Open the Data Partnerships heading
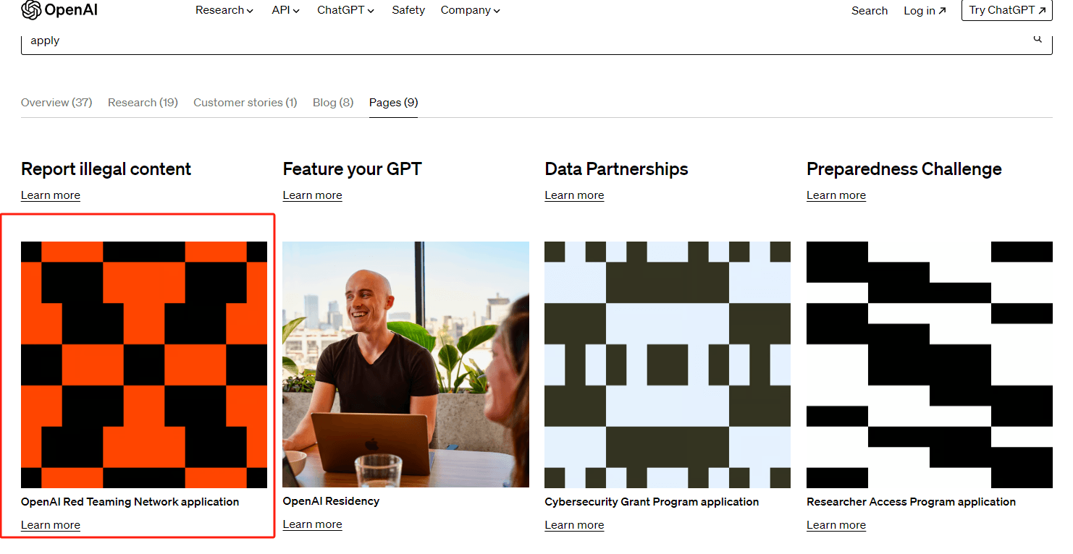Viewport: 1073px width, 554px height. [616, 169]
